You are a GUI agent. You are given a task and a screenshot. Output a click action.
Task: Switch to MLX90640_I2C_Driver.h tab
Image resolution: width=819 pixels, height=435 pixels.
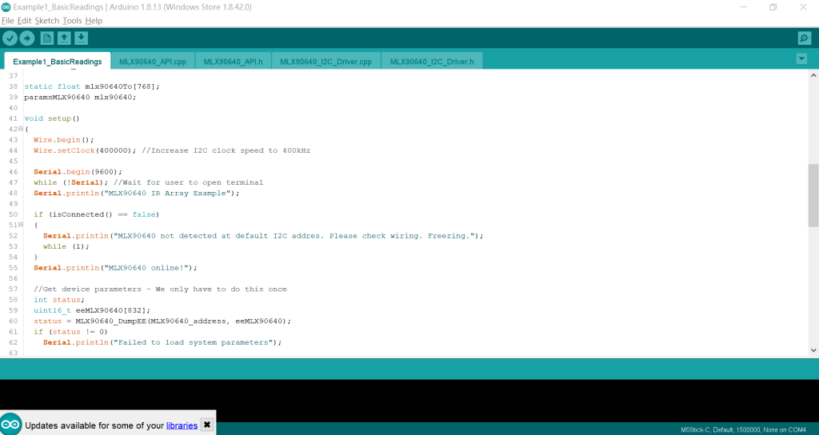point(432,62)
